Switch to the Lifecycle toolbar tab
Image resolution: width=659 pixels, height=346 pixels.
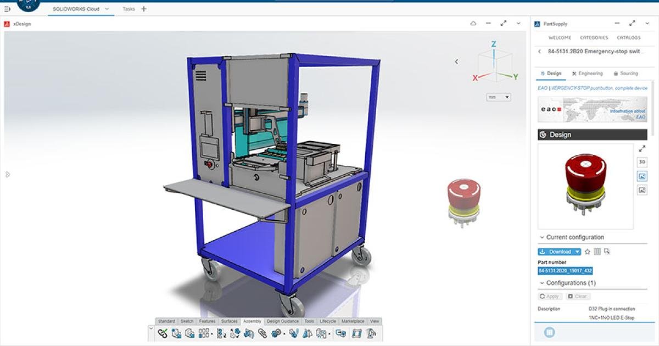[328, 321]
